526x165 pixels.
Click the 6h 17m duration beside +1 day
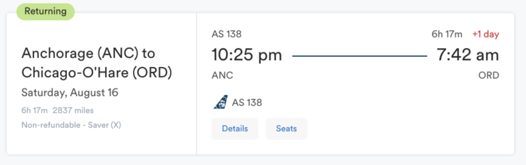tap(447, 34)
